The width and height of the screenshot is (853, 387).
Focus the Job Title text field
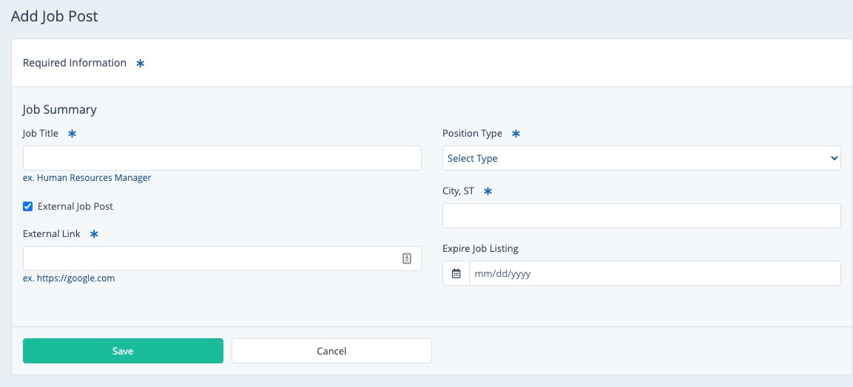[x=222, y=158]
